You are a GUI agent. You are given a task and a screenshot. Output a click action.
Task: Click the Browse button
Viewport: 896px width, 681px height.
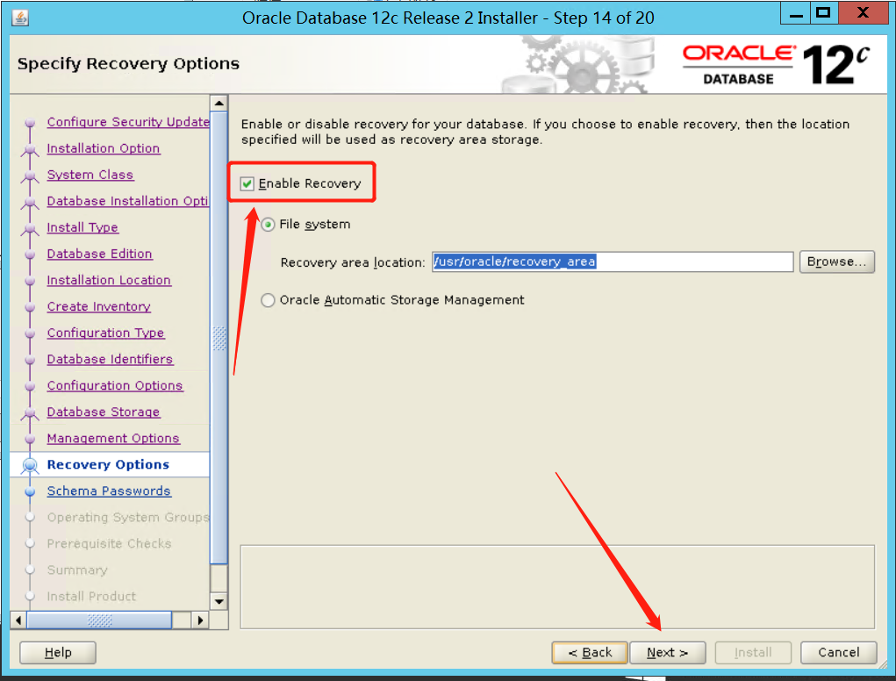coord(836,262)
